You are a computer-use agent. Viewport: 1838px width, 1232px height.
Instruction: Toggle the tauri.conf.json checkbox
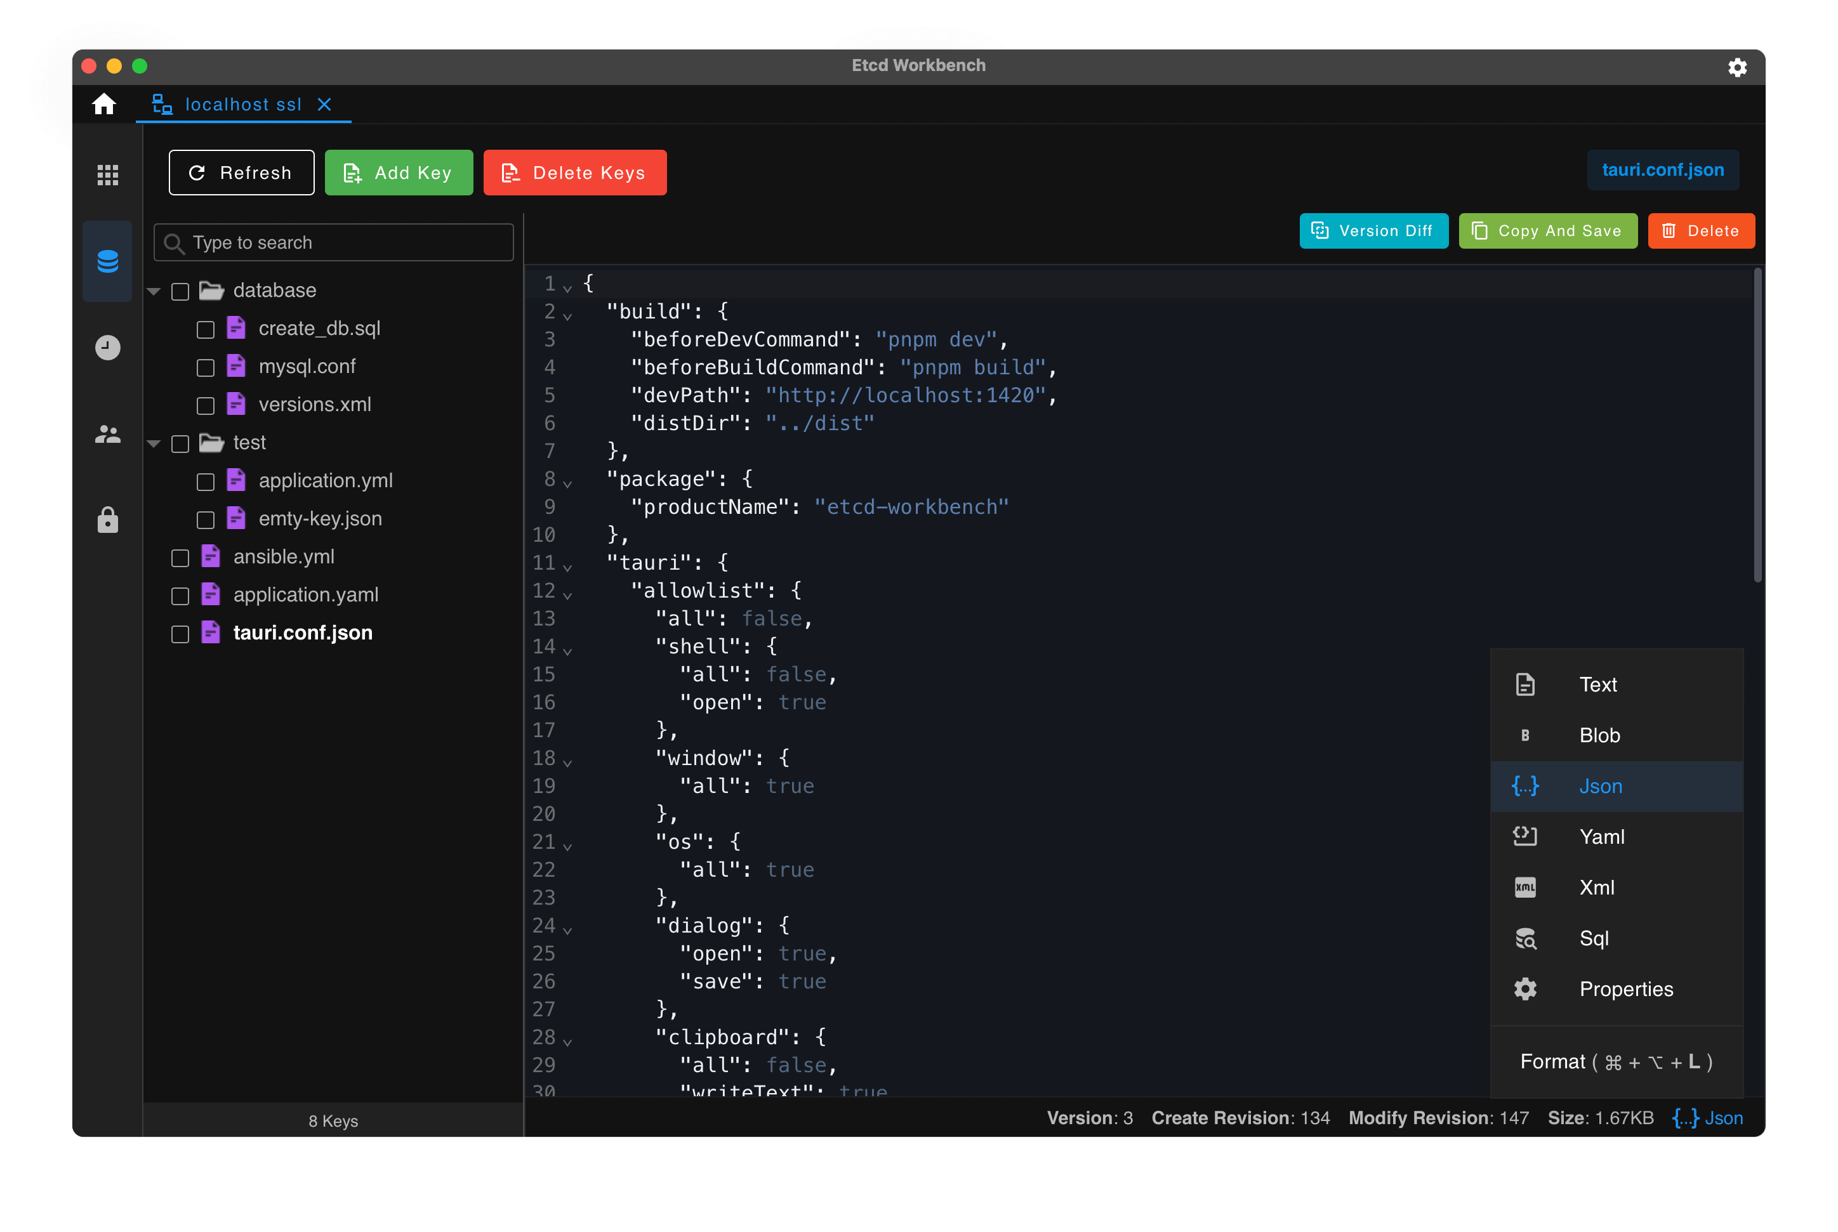tap(180, 634)
